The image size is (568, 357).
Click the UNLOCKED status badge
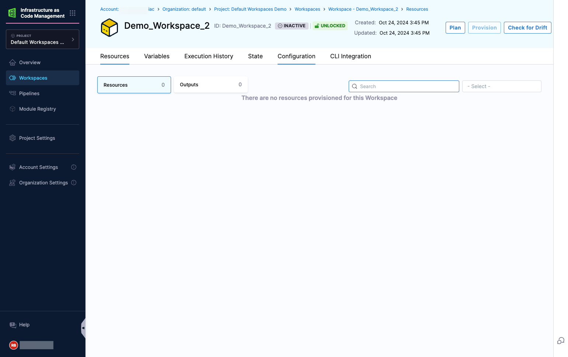[x=330, y=26]
